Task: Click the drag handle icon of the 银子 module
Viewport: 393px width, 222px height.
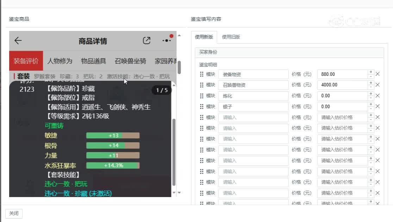Action: 201,106
